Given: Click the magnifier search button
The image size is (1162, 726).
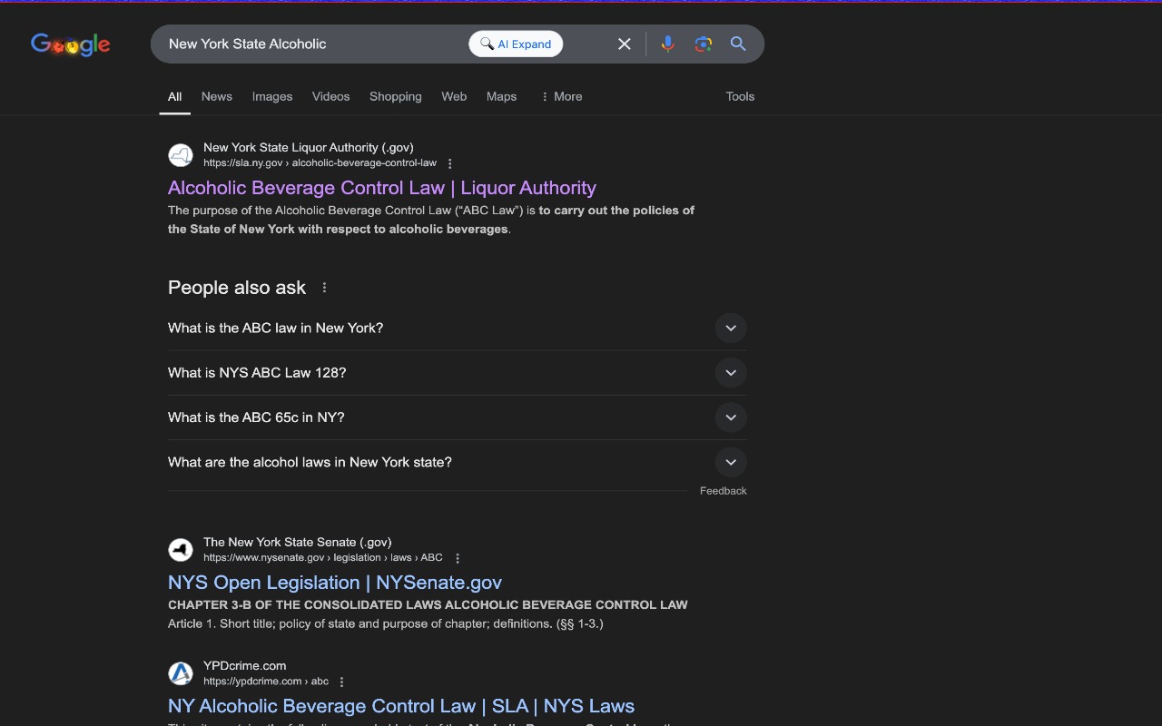Looking at the screenshot, I should click(738, 44).
